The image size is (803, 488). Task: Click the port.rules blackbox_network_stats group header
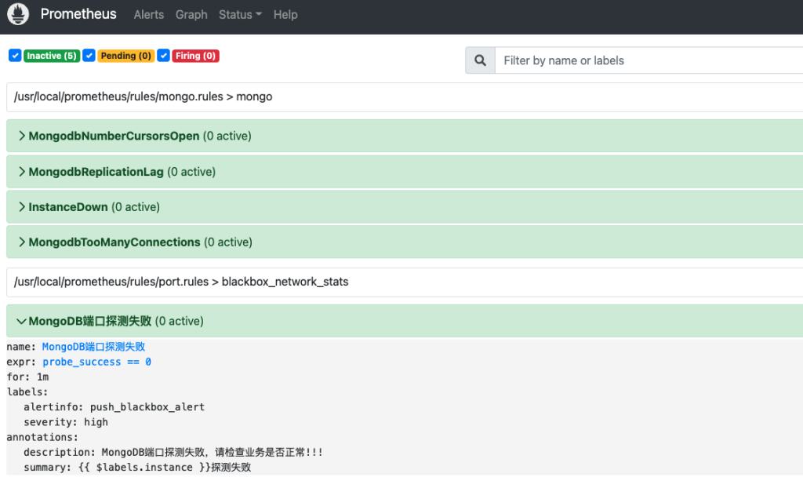pyautogui.click(x=405, y=282)
